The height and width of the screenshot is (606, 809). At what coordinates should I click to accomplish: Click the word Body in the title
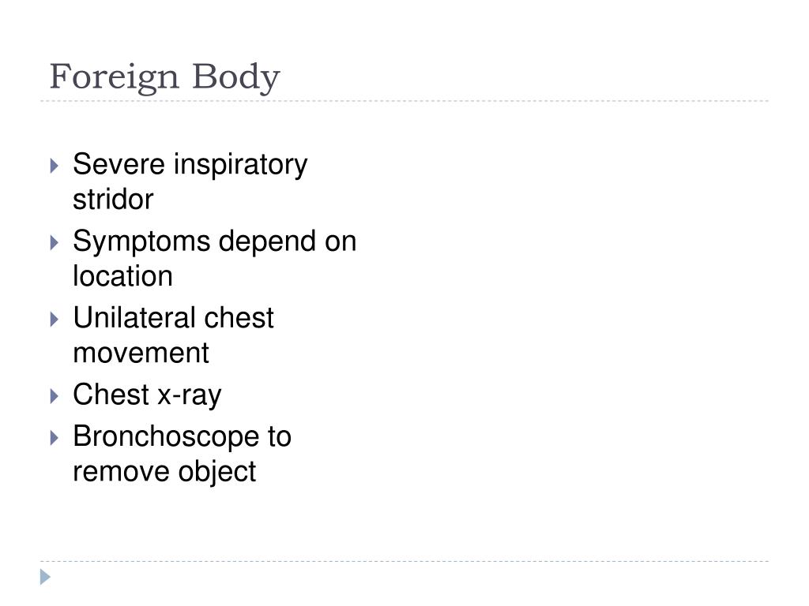pyautogui.click(x=236, y=77)
